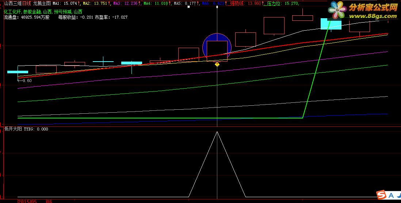Click the yellow diamond alert marker
Viewport: 401px width, 203px height.
[x=217, y=65]
